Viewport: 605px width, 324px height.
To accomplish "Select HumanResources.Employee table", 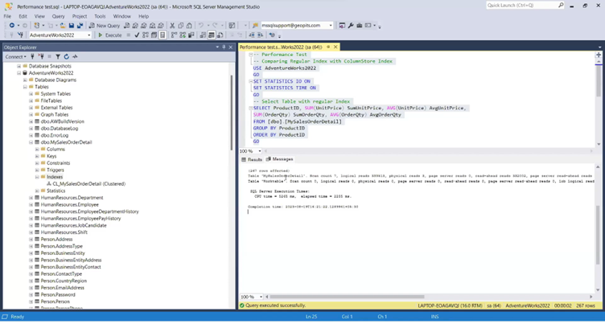I will click(x=69, y=205).
